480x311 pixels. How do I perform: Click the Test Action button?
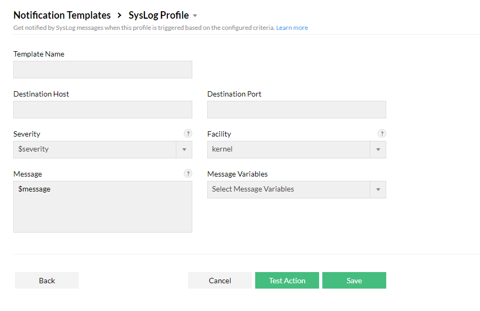click(287, 280)
